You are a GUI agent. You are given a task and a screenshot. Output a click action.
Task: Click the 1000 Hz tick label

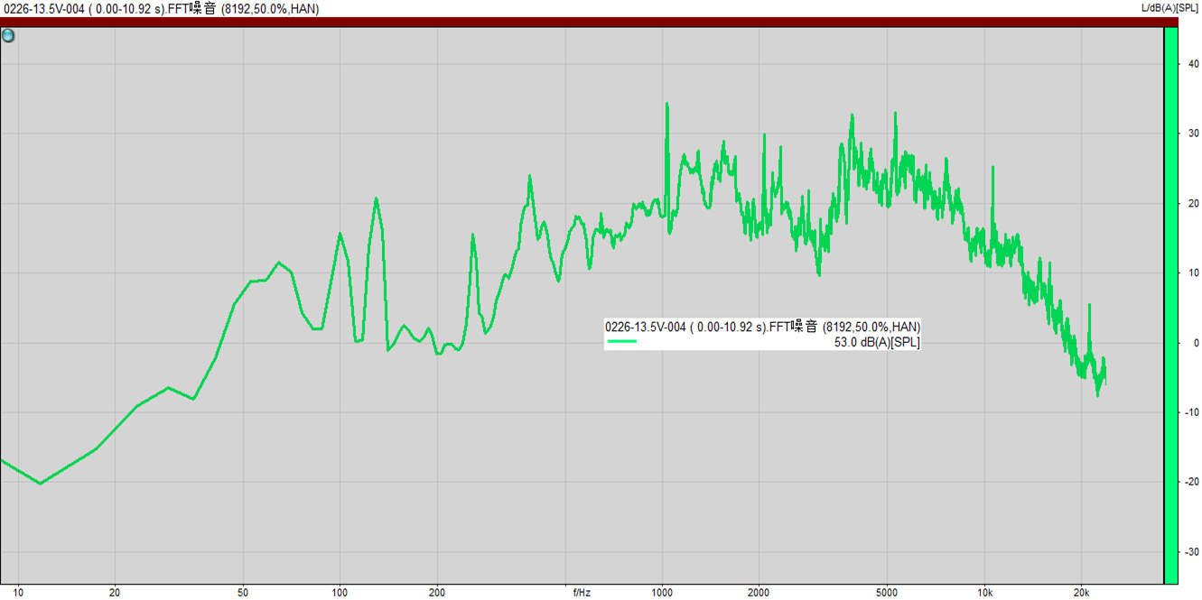[x=662, y=593]
